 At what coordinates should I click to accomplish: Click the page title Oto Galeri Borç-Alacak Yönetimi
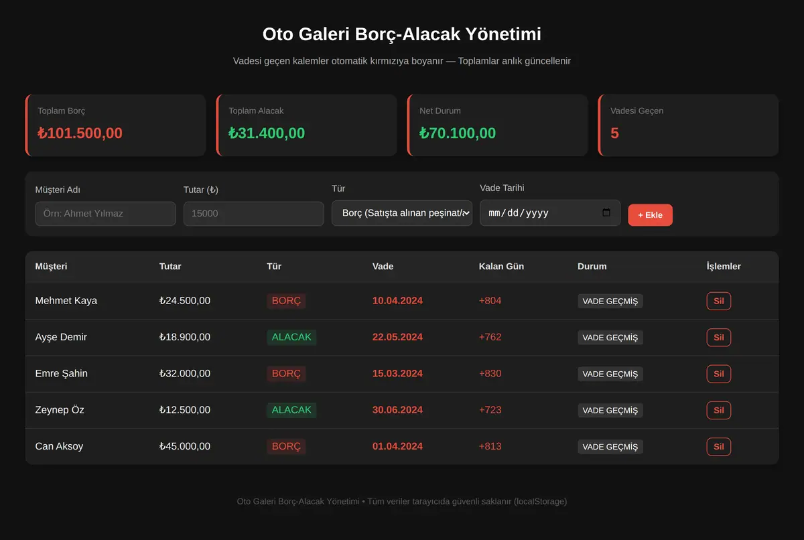click(x=402, y=34)
